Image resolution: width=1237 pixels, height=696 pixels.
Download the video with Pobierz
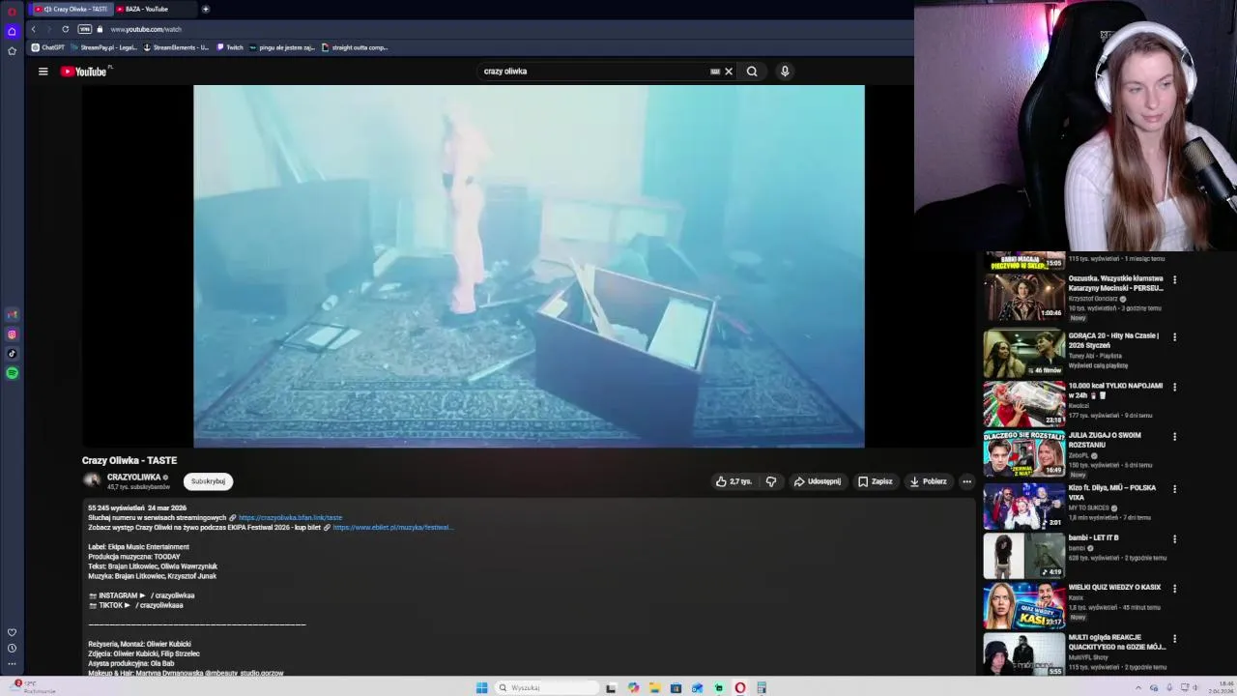pyautogui.click(x=928, y=481)
